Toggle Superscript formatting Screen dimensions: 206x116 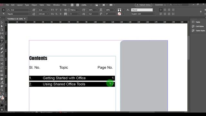click(57, 10)
